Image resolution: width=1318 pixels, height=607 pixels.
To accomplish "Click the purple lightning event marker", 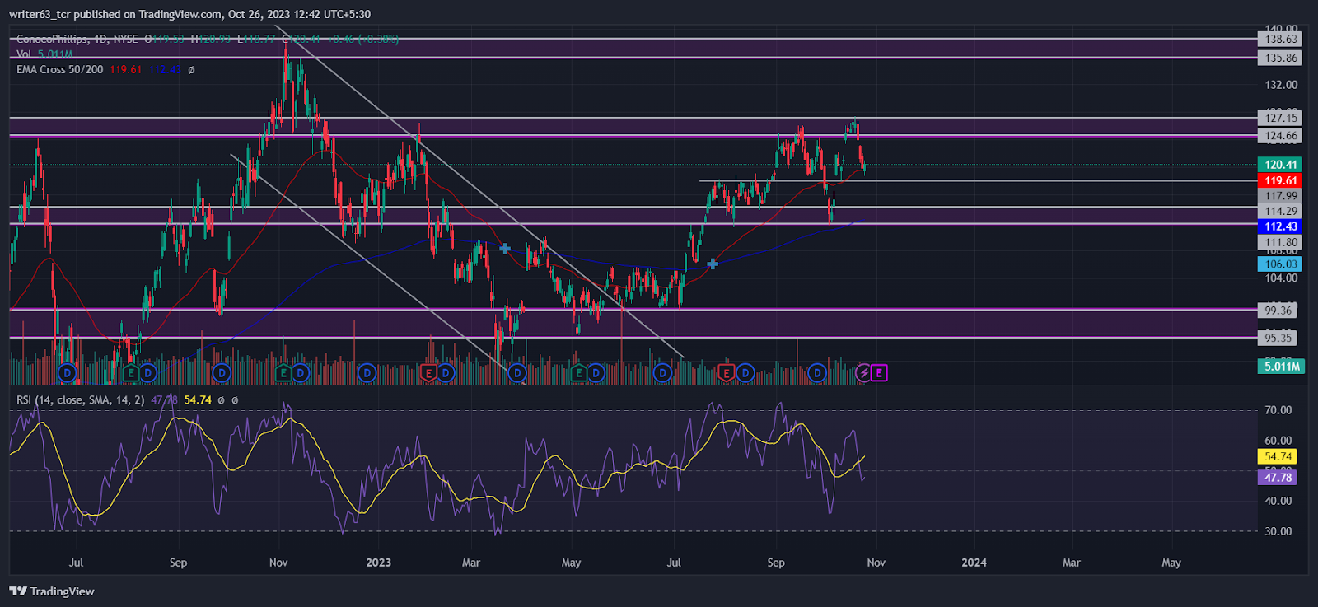I will [863, 373].
